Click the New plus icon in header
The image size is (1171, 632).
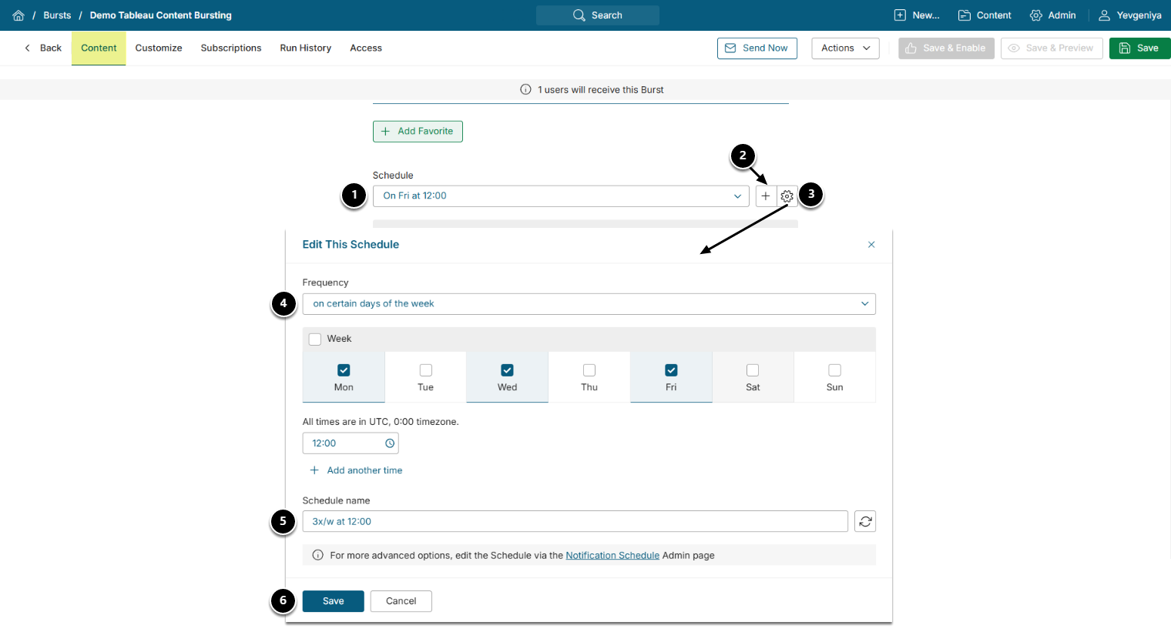(900, 15)
